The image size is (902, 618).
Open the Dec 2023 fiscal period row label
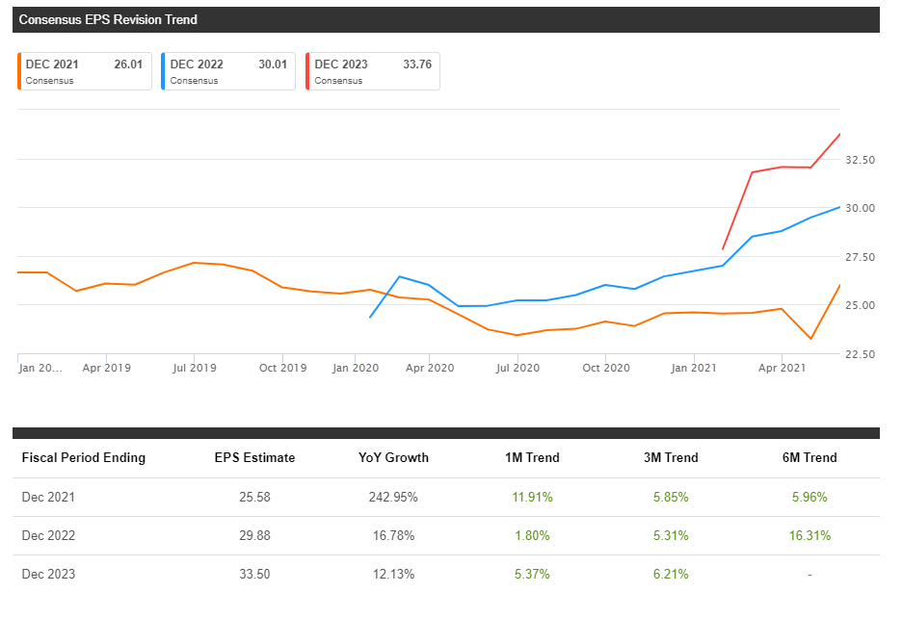tap(48, 575)
